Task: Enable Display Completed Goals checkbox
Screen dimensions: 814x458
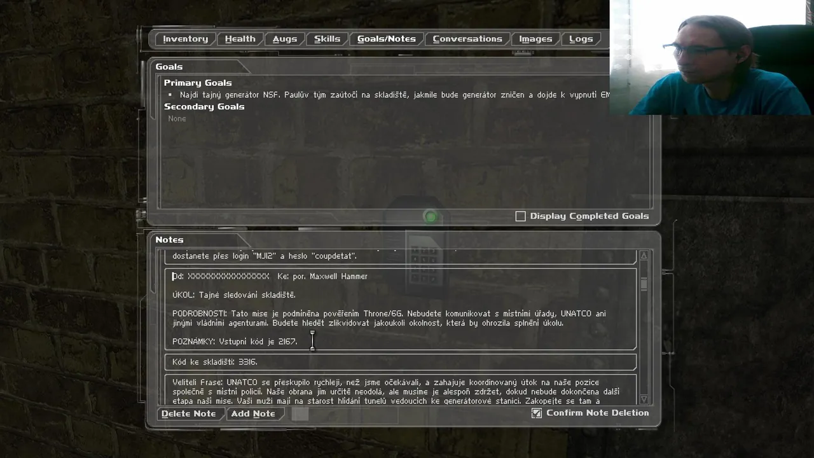Action: 520,216
